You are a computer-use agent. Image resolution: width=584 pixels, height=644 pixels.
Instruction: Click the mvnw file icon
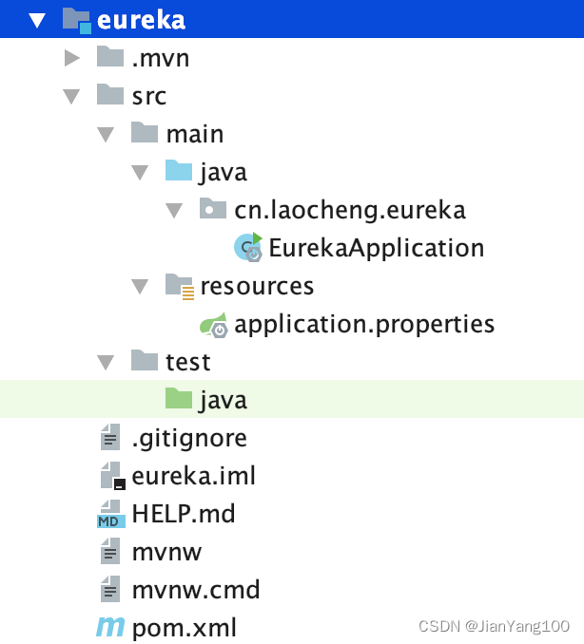pos(110,551)
